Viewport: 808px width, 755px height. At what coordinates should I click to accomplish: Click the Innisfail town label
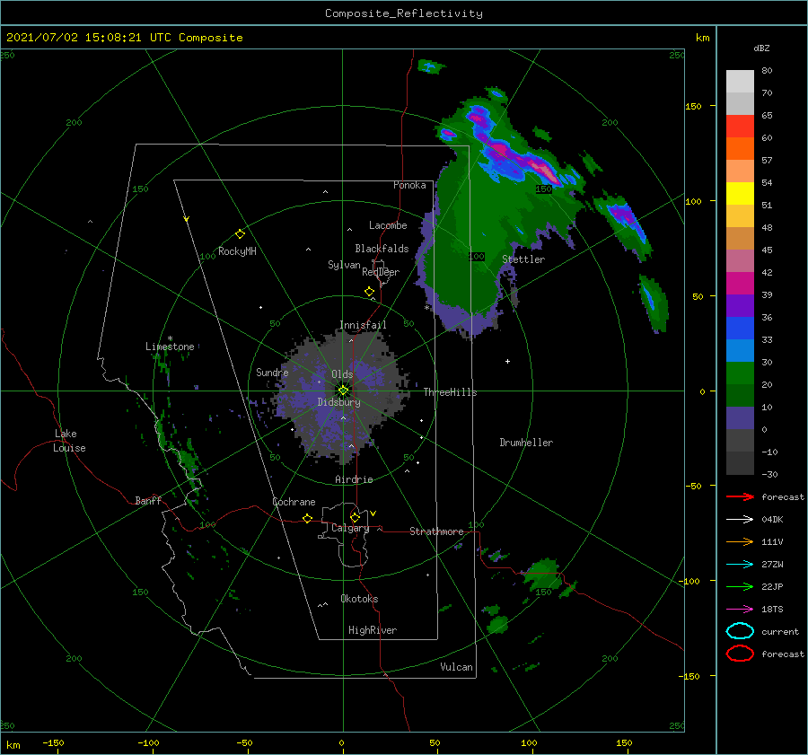pyautogui.click(x=363, y=325)
